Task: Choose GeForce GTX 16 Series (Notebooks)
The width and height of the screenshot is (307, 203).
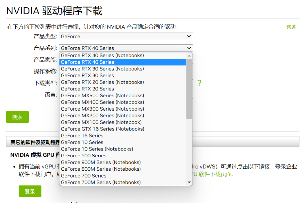Action: click(123, 129)
